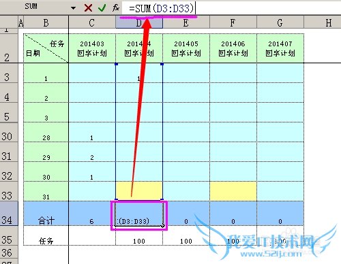341x264 pixels.
Task: Click total cell G34 showing 0
Action: click(x=280, y=214)
